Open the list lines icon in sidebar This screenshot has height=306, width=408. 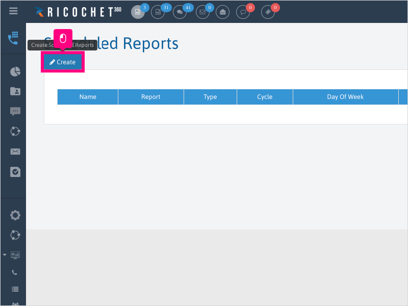(x=15, y=289)
